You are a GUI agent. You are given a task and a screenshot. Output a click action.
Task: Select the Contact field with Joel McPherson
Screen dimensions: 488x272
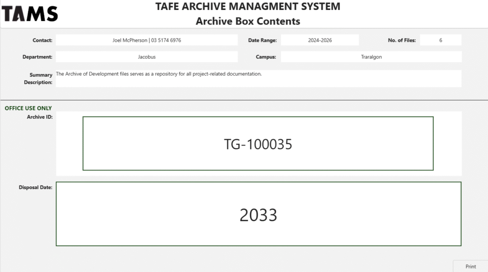coord(147,40)
